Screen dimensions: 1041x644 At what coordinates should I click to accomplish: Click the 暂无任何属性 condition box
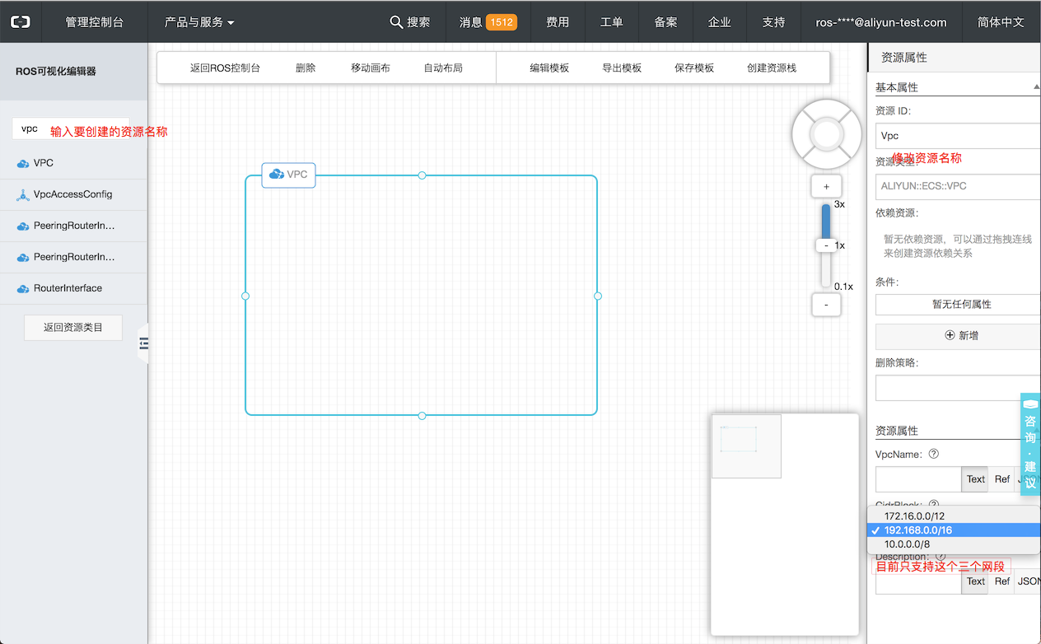(x=958, y=305)
